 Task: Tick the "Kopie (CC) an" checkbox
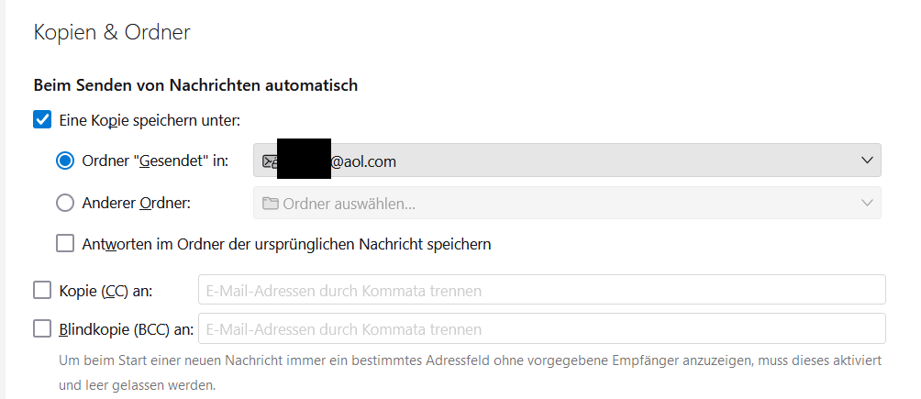tap(42, 290)
